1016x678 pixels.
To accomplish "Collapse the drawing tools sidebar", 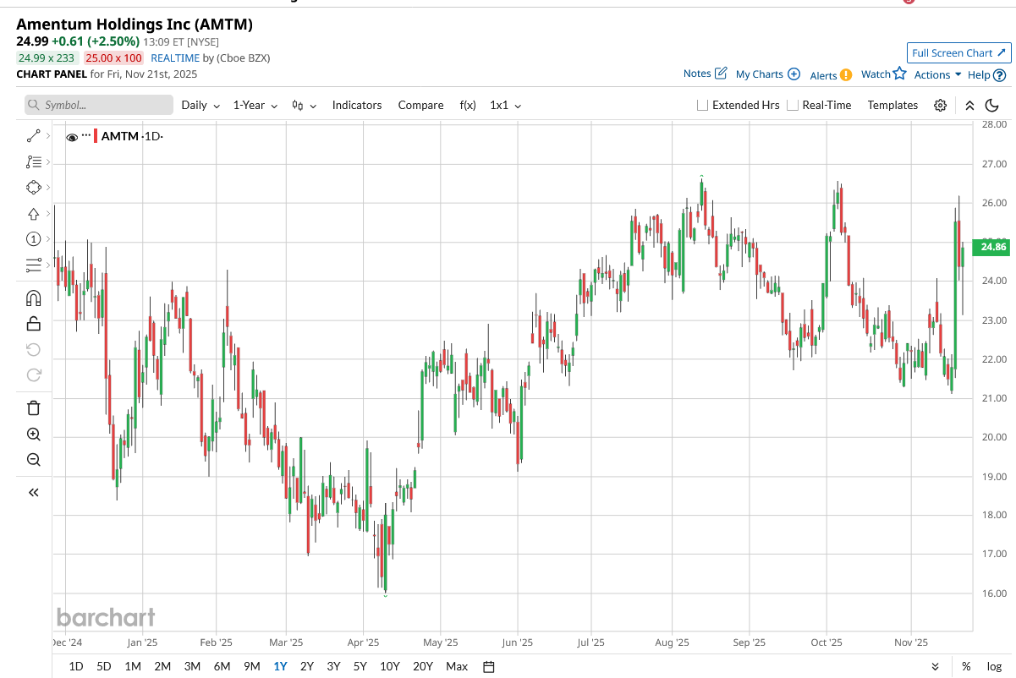I will point(33,492).
